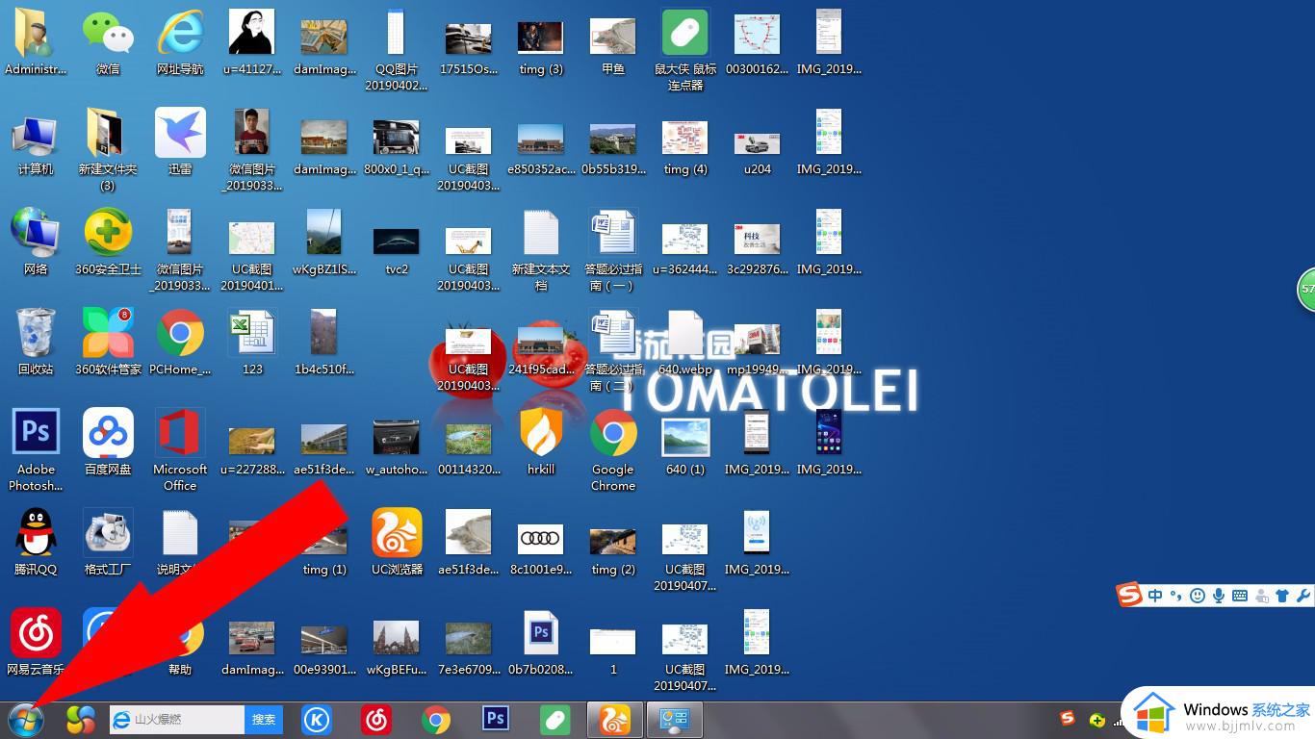Select the 8c1001e9 Audi logo image
Viewport: 1315px width, 739px height.
[x=541, y=539]
